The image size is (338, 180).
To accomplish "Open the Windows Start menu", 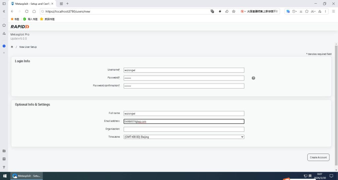I will click(5, 176).
